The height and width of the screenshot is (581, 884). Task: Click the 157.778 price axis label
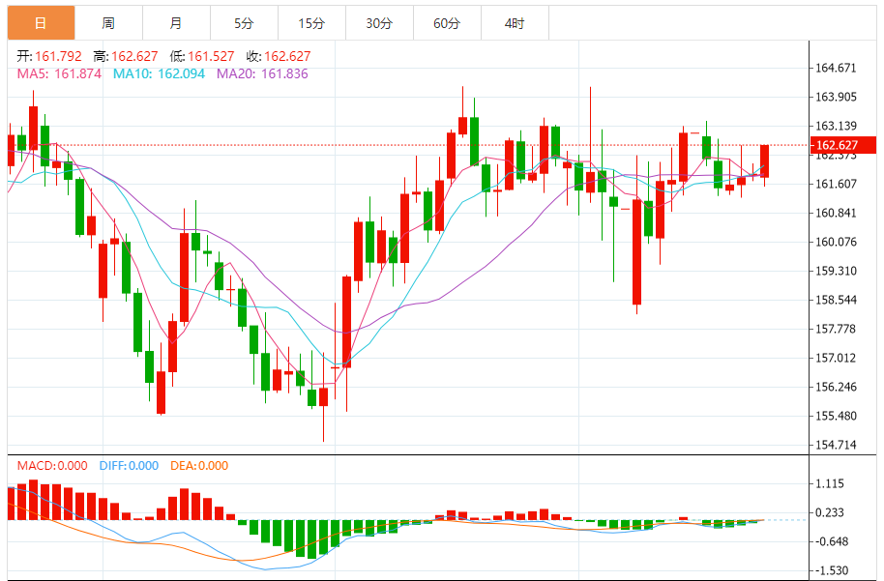click(x=836, y=329)
